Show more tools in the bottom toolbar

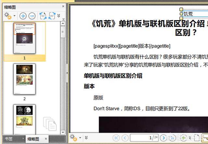coord(86,138)
